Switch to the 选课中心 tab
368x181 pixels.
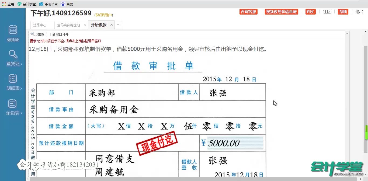coord(40,25)
